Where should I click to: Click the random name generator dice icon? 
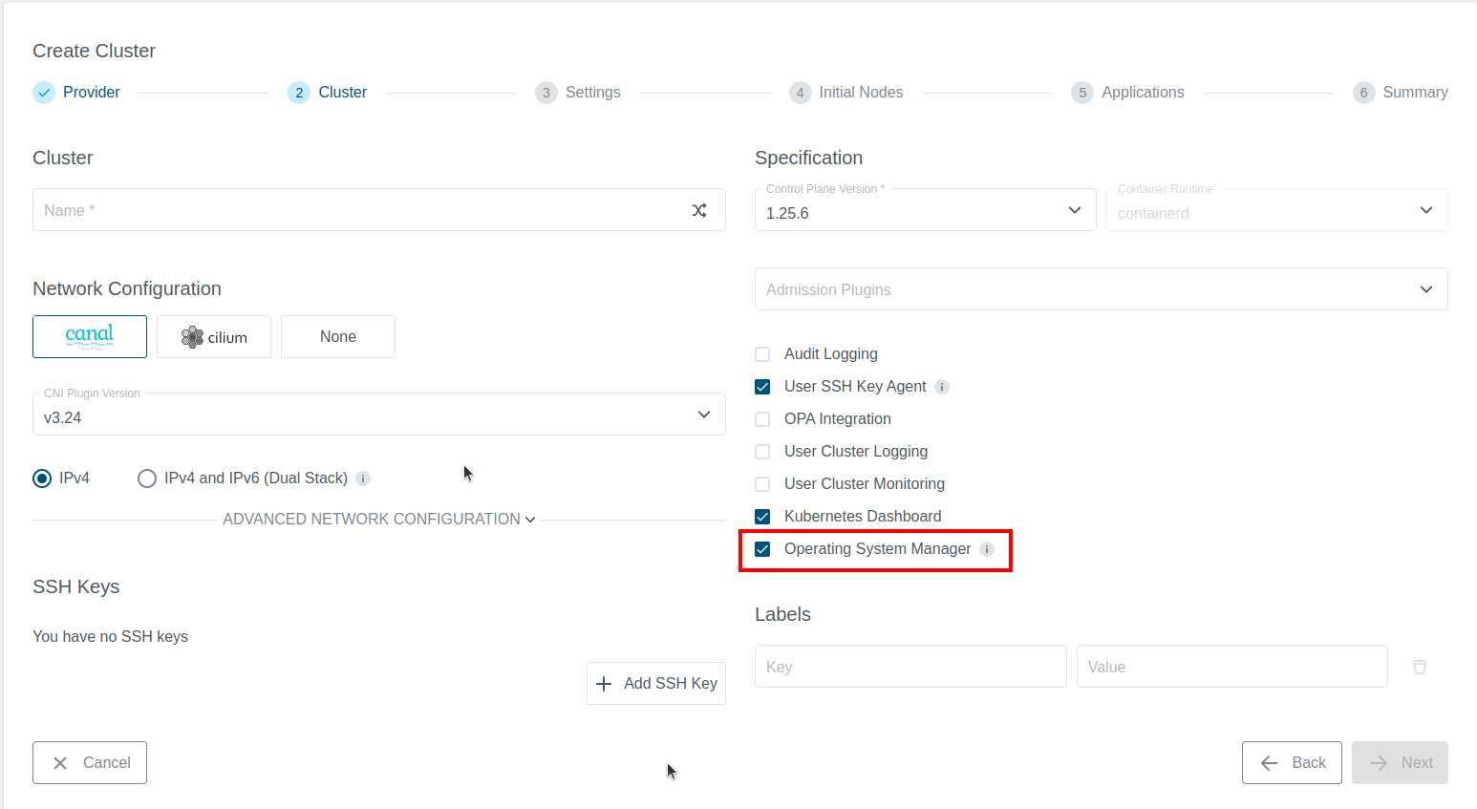point(699,210)
